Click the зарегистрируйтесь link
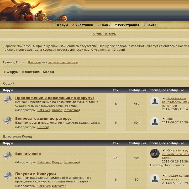 [63, 62]
